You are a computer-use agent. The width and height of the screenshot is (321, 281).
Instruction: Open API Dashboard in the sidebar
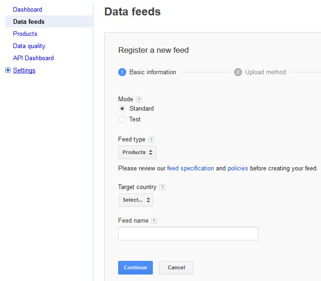(33, 58)
